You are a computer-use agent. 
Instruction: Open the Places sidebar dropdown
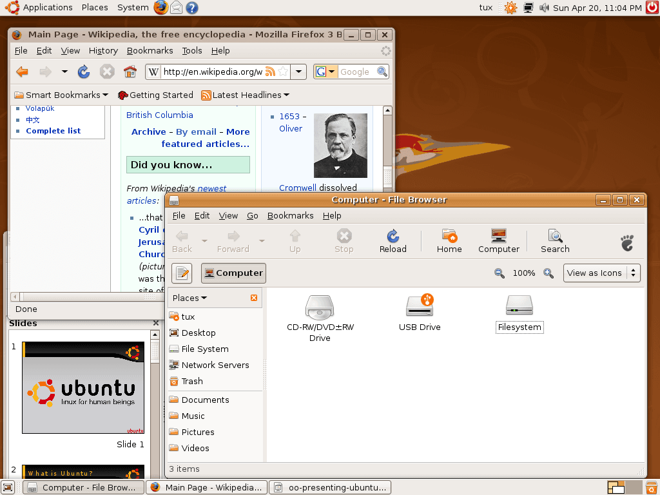coord(189,298)
